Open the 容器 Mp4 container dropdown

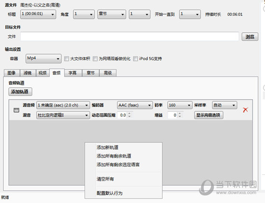click(x=43, y=58)
